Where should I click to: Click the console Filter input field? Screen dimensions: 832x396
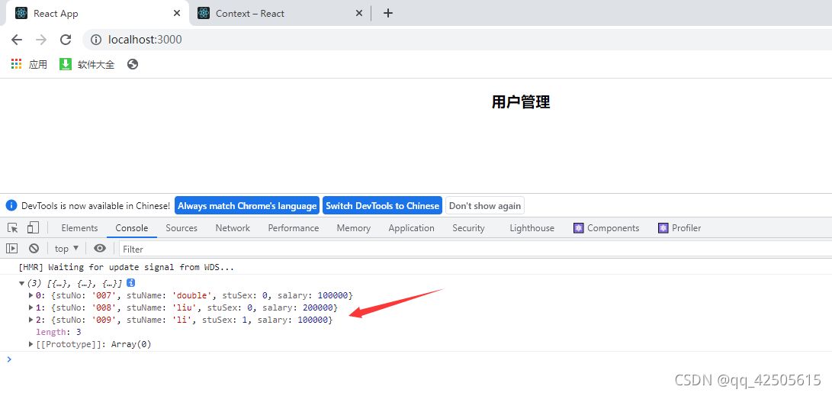(458, 249)
